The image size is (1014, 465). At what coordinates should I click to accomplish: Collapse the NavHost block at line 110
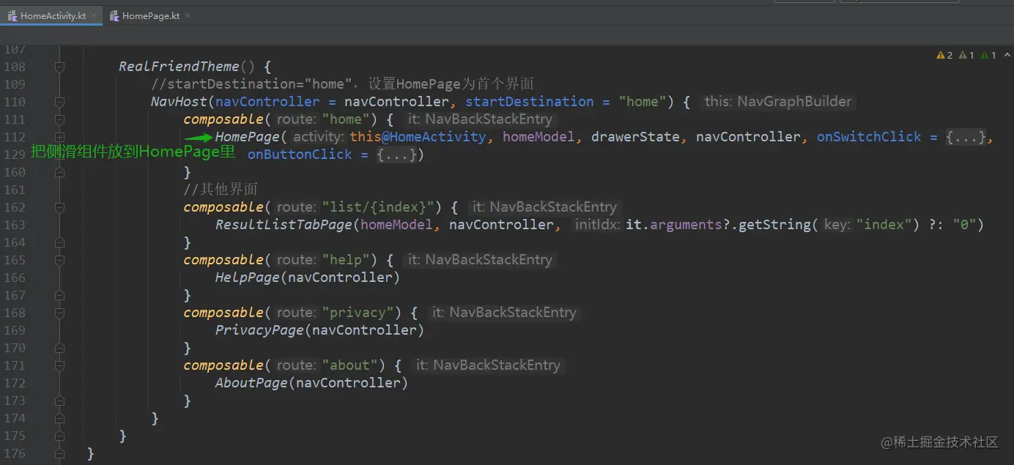tap(59, 102)
